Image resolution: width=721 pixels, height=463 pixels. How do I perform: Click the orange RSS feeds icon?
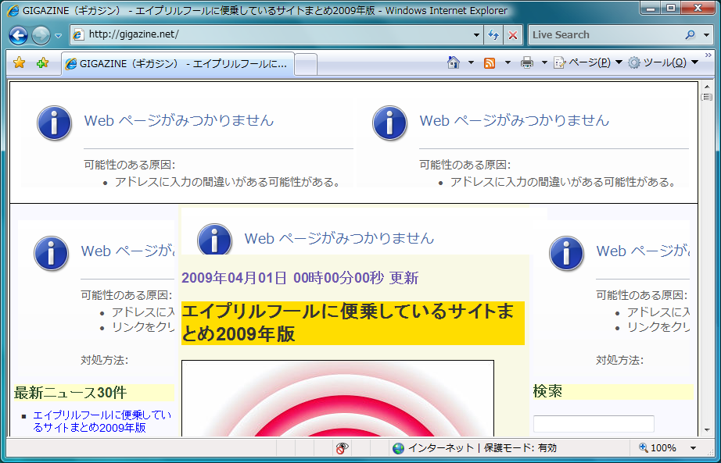[490, 63]
